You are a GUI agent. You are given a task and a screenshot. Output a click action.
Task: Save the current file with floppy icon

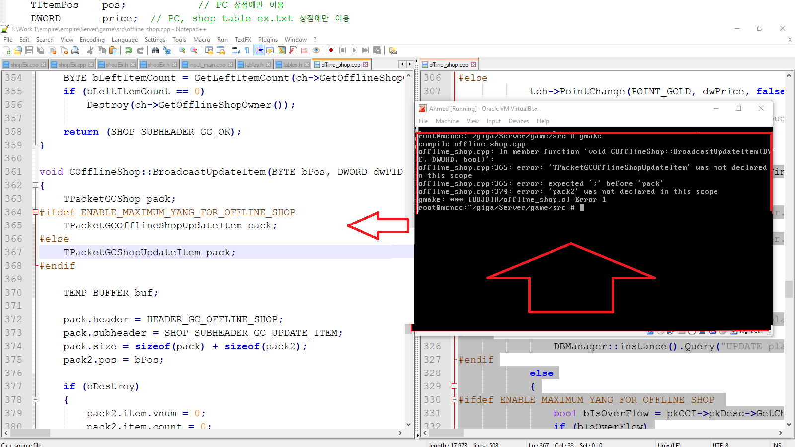pyautogui.click(x=29, y=50)
